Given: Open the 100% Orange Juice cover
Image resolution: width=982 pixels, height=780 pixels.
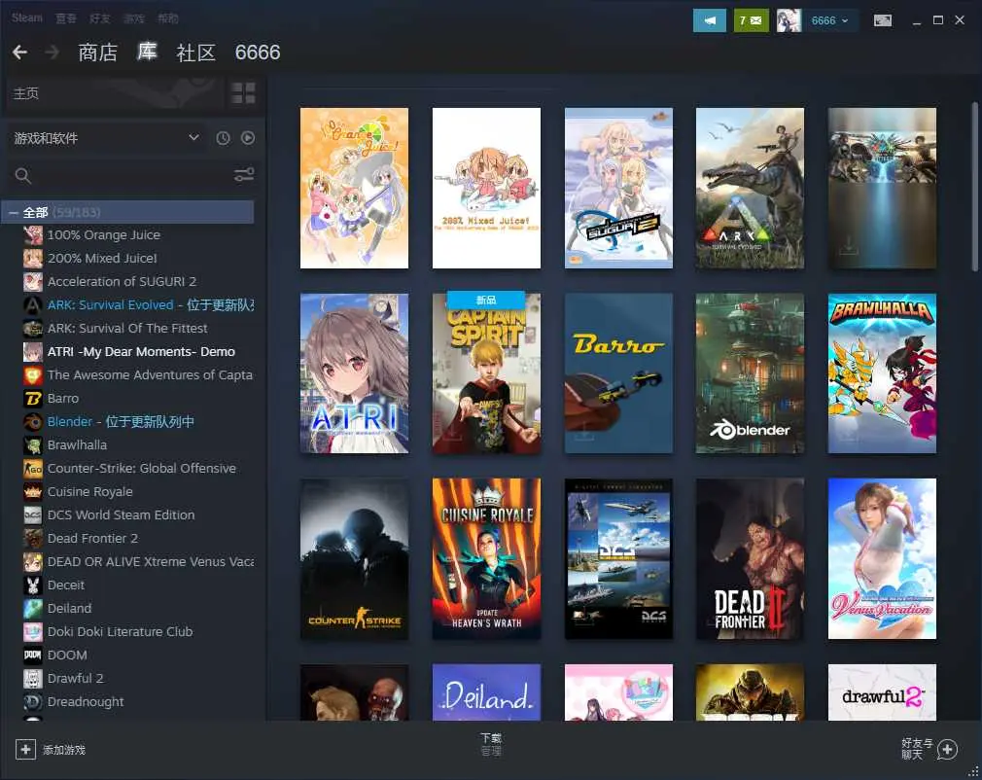Looking at the screenshot, I should click(355, 188).
